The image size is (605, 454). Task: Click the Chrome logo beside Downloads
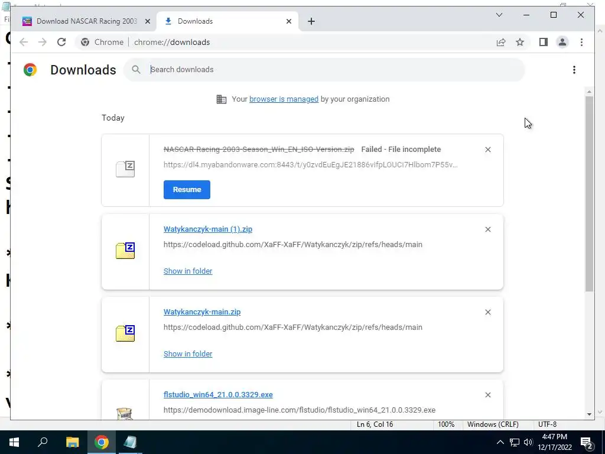(x=30, y=70)
